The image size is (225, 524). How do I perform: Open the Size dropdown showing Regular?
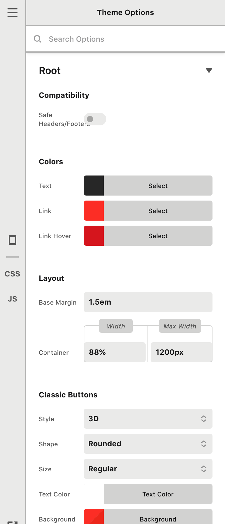point(148,469)
